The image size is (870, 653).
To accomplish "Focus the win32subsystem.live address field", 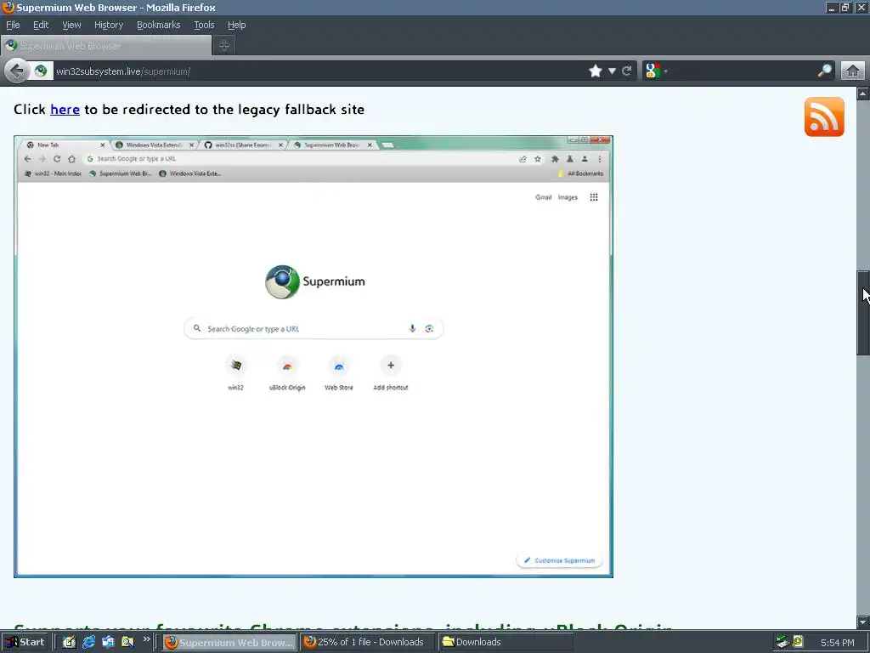I will pos(319,71).
